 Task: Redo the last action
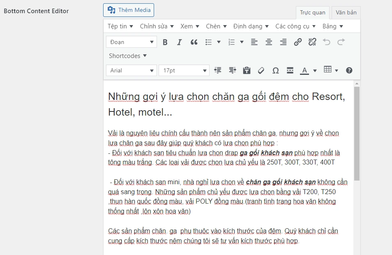coord(341,42)
